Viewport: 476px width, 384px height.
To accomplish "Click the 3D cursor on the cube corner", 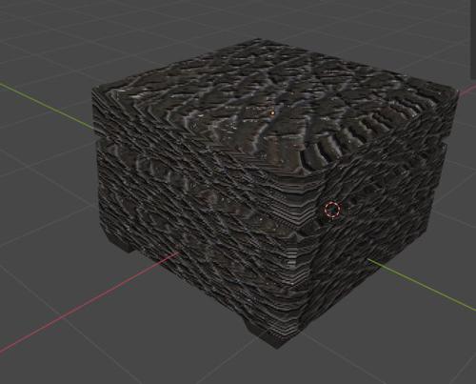I will (x=332, y=210).
